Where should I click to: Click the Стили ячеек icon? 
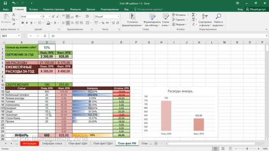coord(166,17)
